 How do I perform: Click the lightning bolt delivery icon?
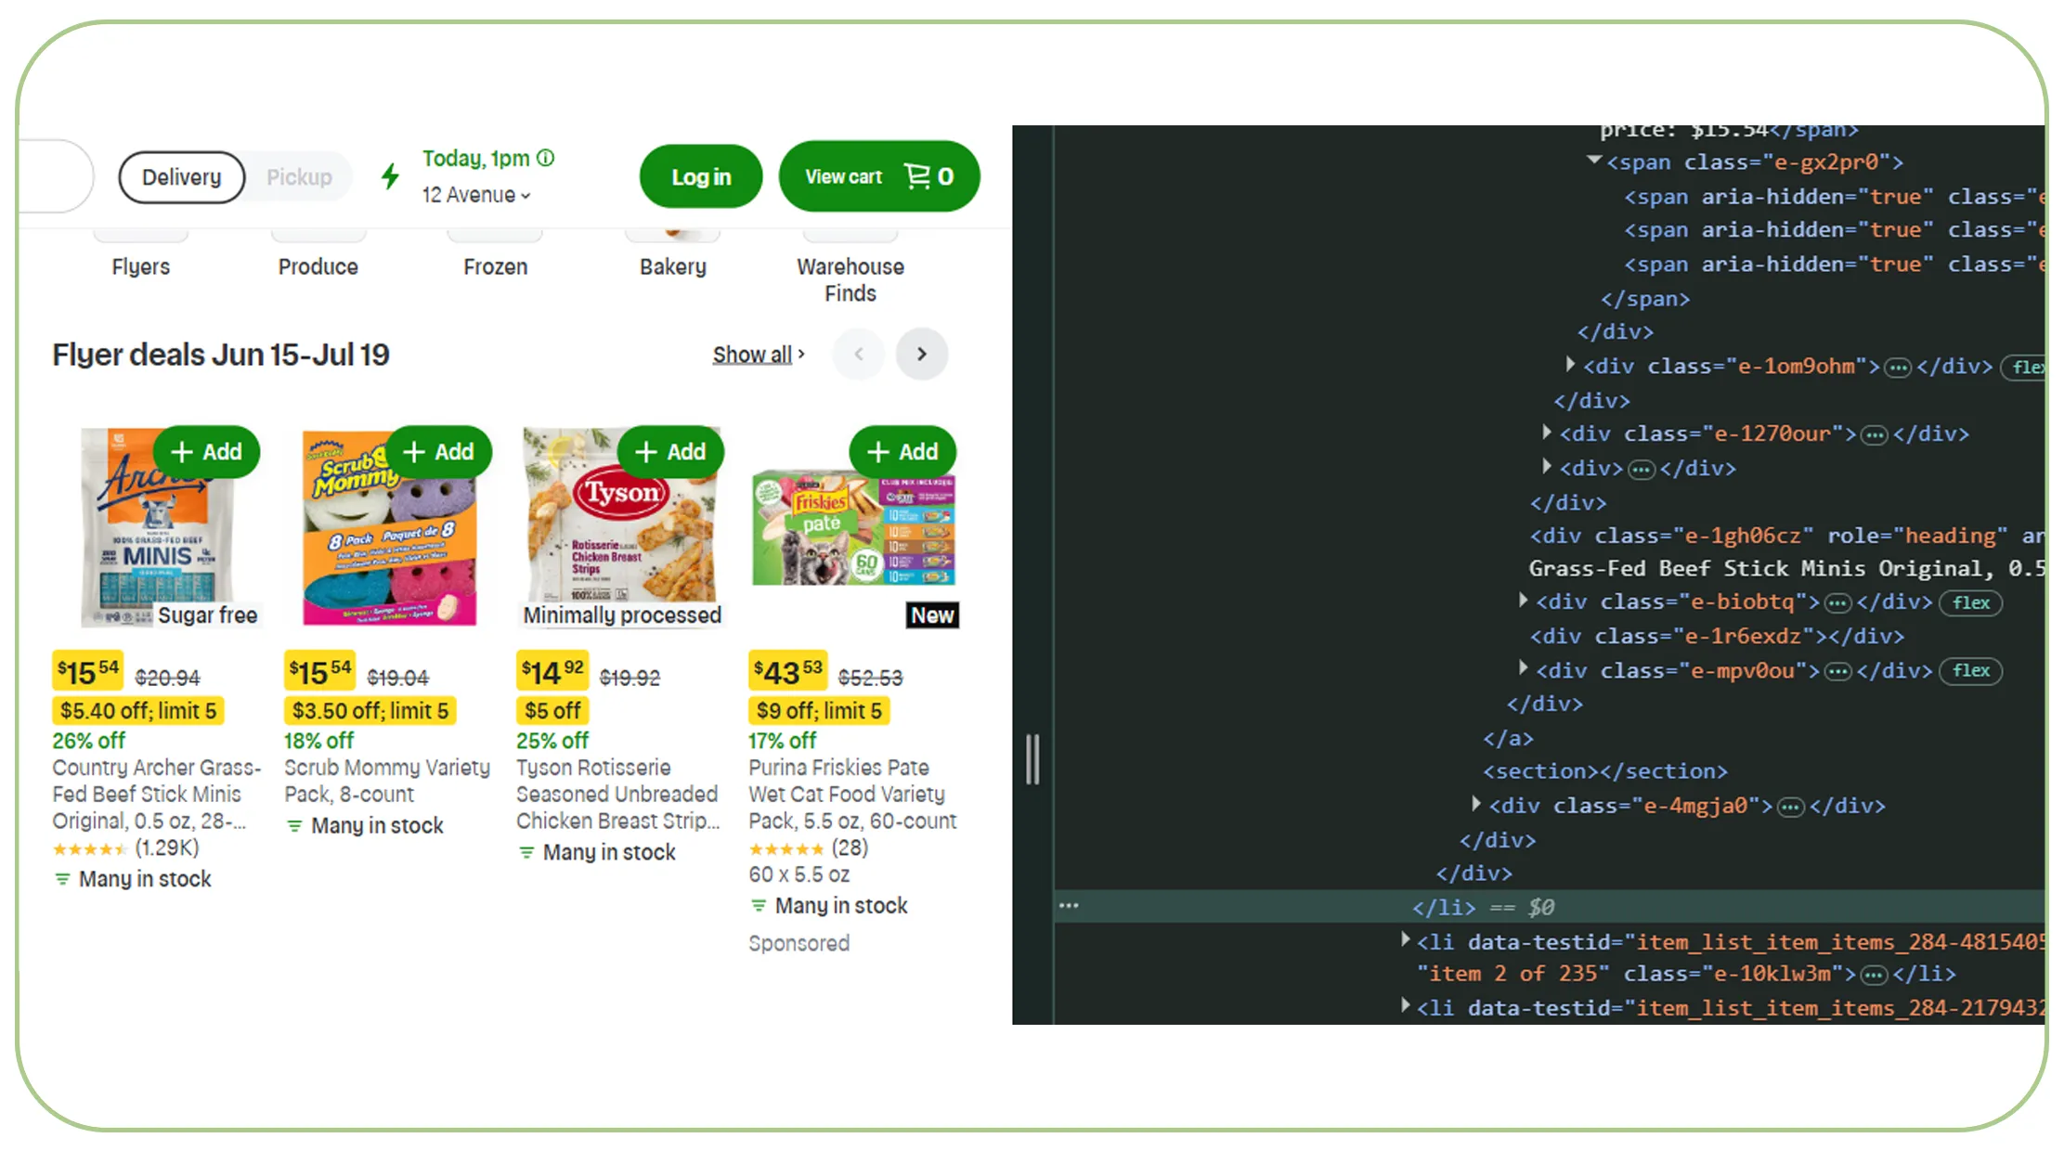point(390,175)
